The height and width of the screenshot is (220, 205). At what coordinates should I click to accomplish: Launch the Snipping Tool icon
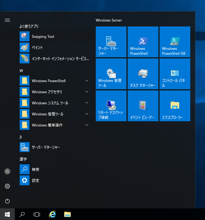pos(25,36)
